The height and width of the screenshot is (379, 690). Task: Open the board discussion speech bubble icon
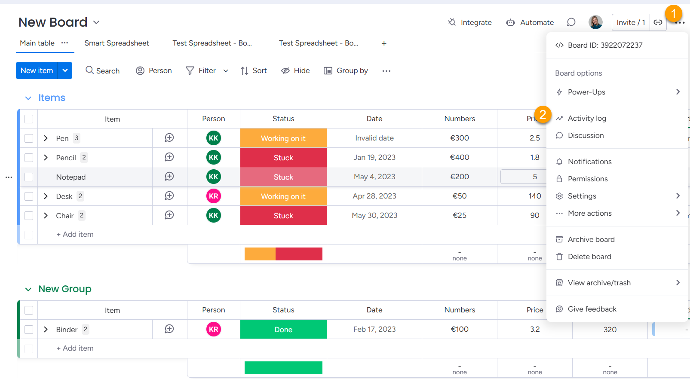click(571, 22)
